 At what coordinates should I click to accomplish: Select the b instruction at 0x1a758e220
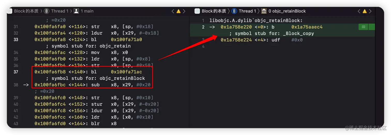point(272,27)
